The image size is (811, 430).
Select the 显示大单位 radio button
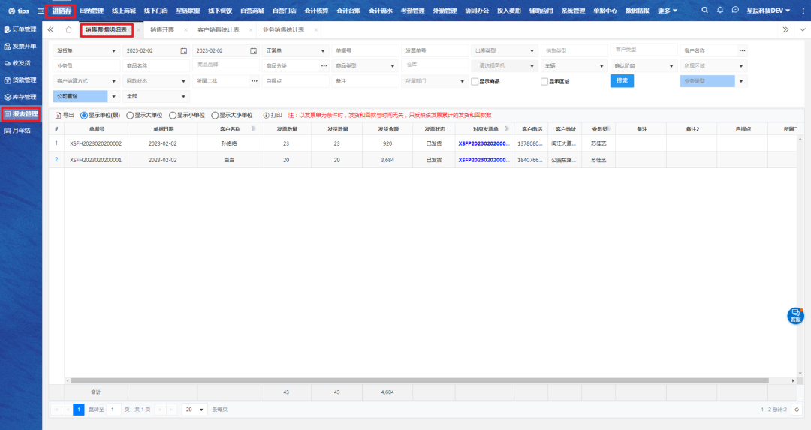130,116
